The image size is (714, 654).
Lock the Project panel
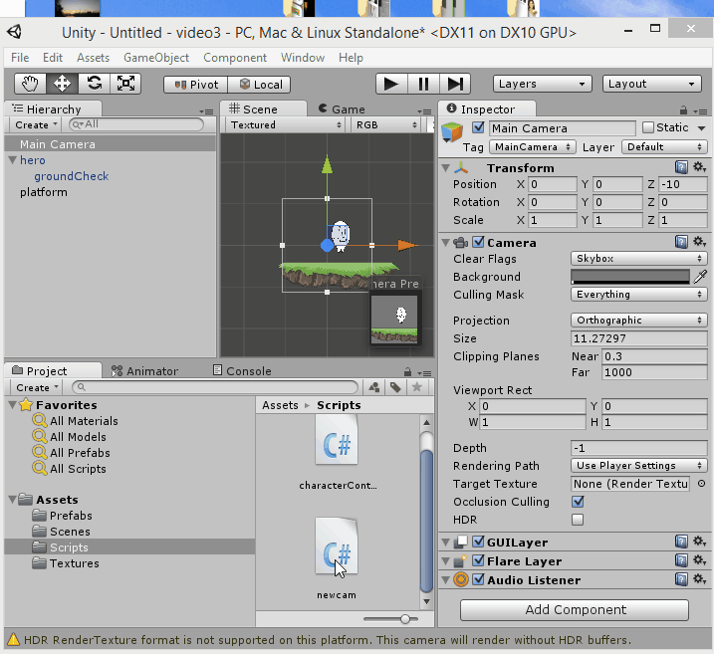pos(407,372)
